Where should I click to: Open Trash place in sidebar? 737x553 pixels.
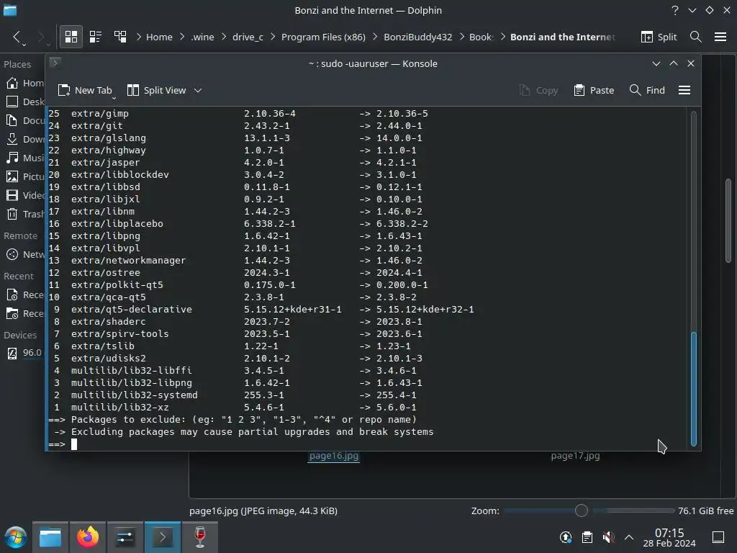(25, 215)
